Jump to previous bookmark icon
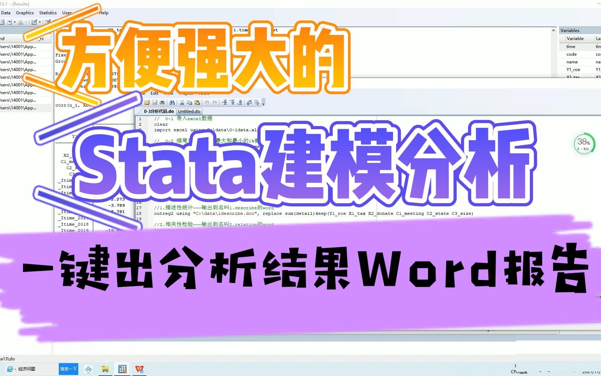 pos(232,102)
